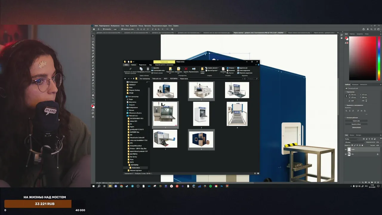Image resolution: width=382 pixels, height=215 pixels.
Task: Collapse Align and Distribute section
Action: 345,105
